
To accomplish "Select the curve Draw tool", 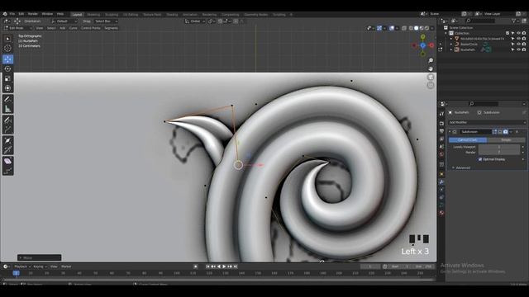I will pos(7,120).
